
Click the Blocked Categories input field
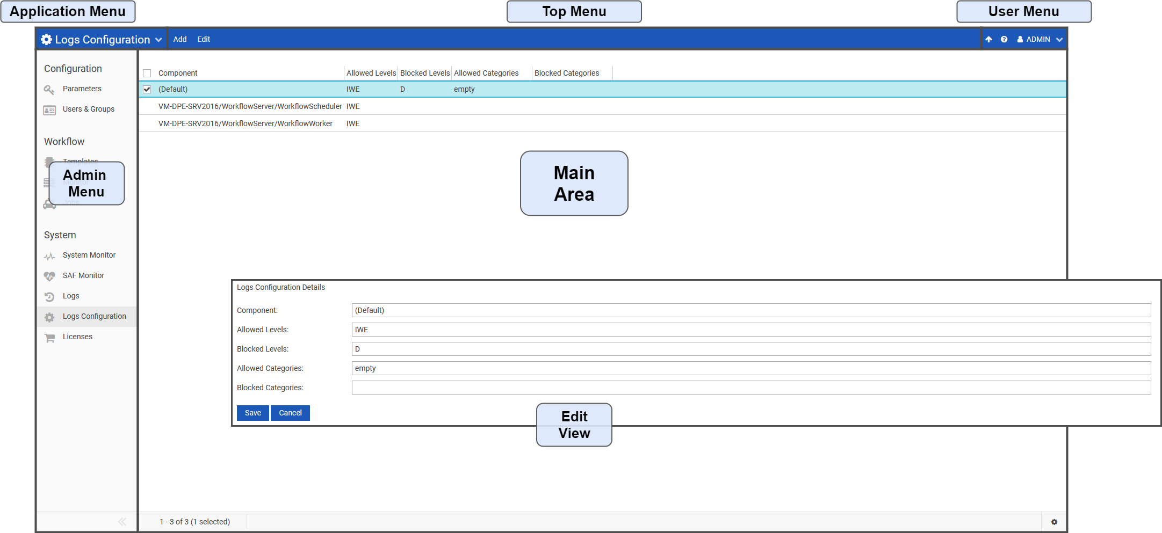coord(750,388)
